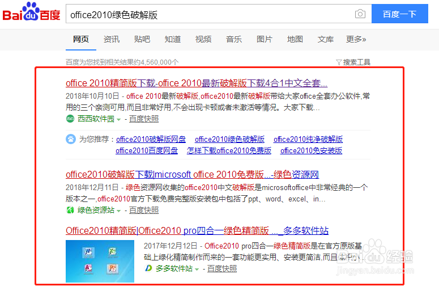This screenshot has height=286, width=439.
Task: Click the 西西软件园 source name
Action: pos(96,119)
